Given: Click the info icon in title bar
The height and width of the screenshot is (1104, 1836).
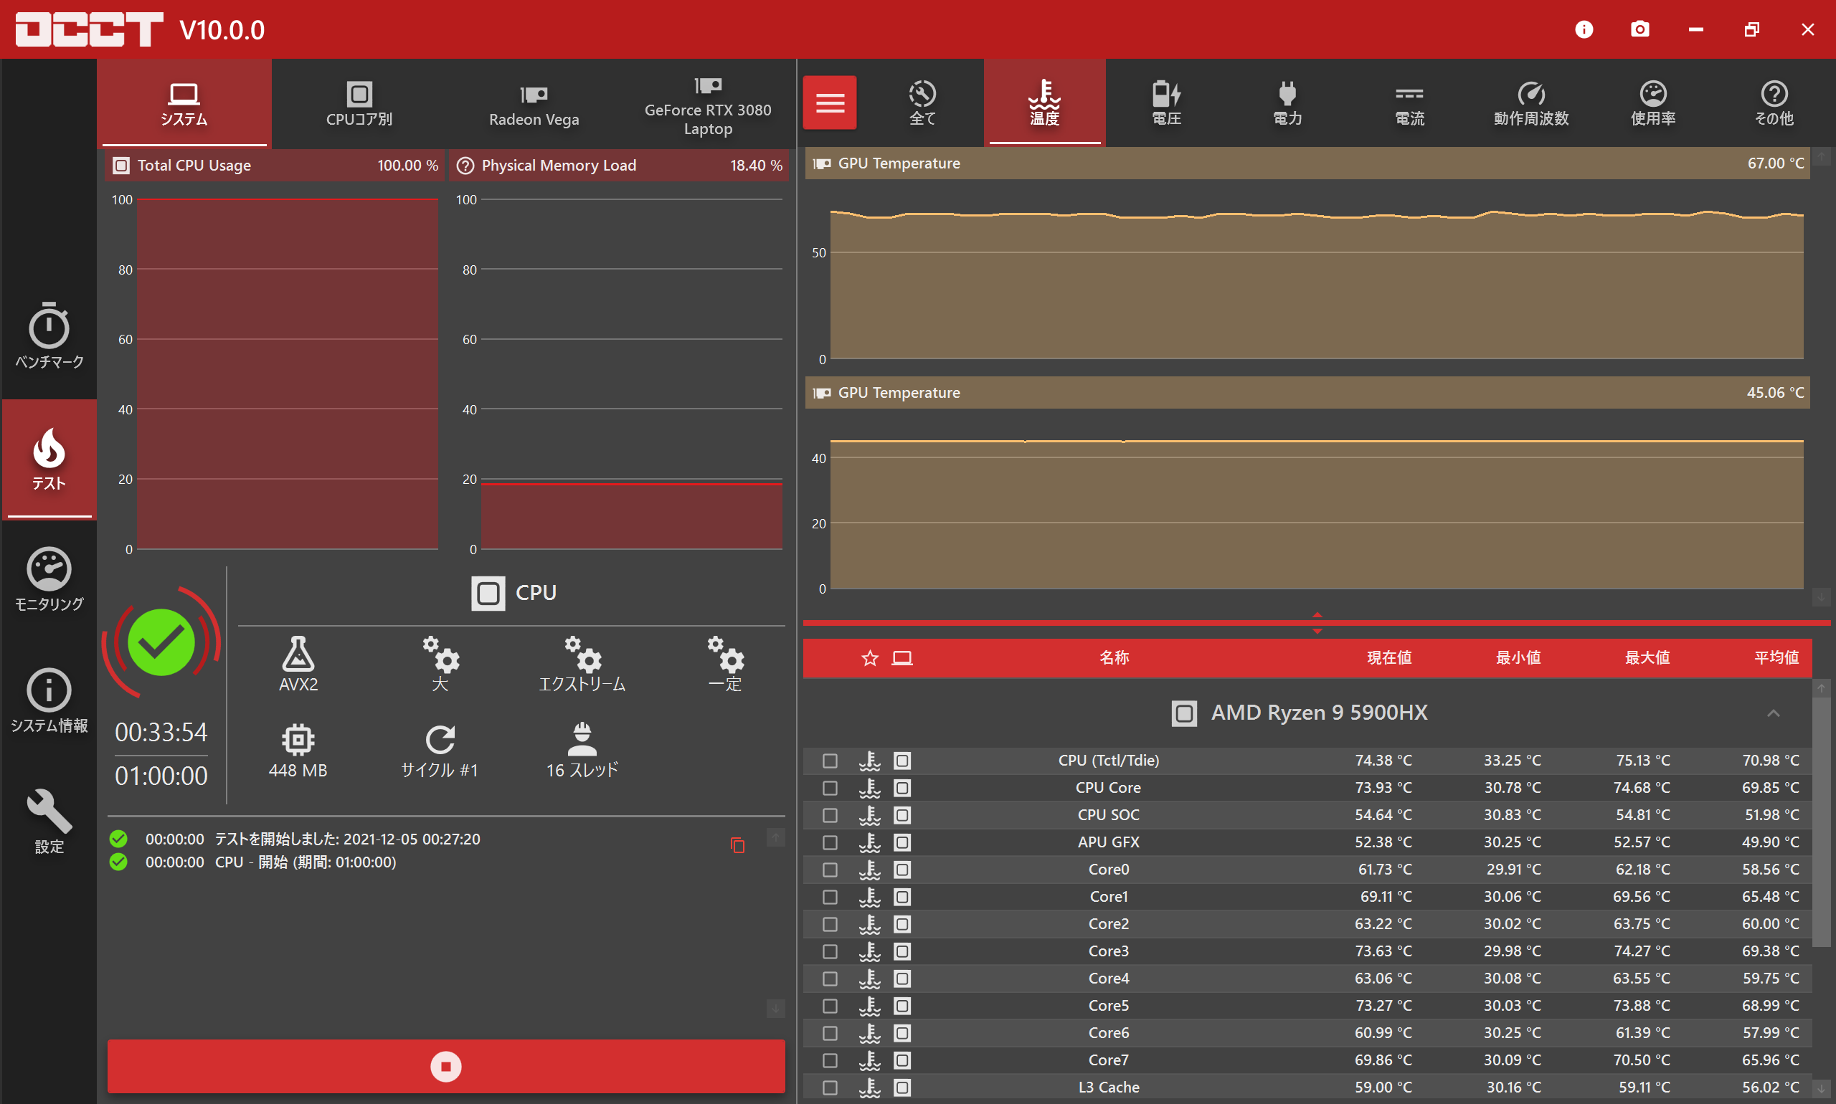Looking at the screenshot, I should 1584,29.
